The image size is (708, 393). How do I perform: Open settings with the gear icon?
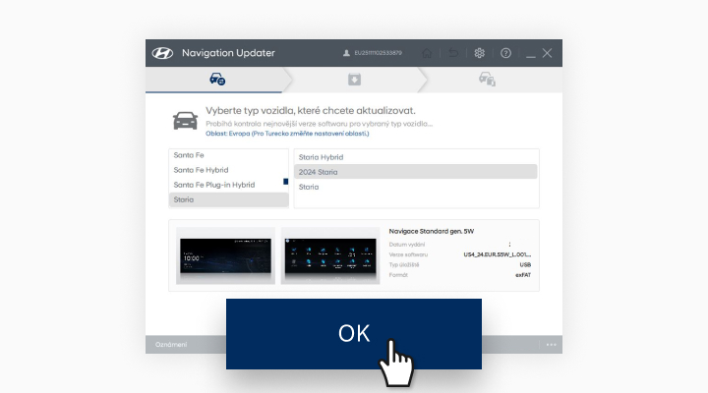(x=480, y=53)
